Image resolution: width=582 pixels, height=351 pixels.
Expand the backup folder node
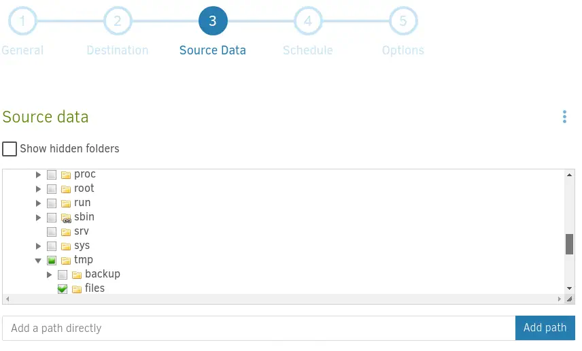pyautogui.click(x=50, y=275)
